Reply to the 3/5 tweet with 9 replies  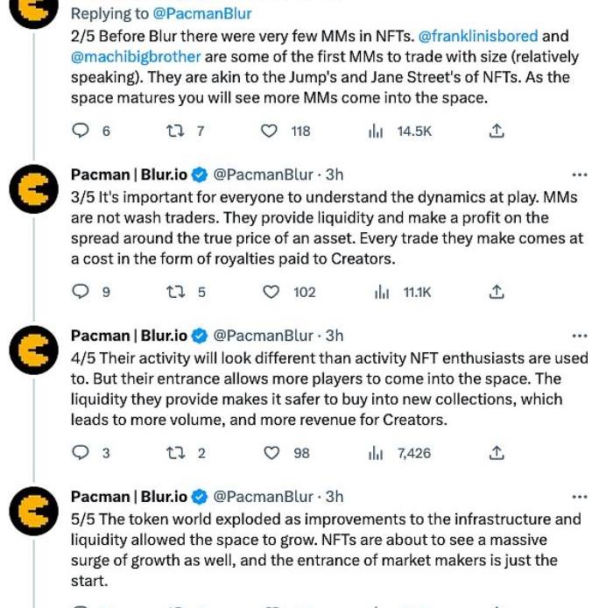(x=81, y=292)
